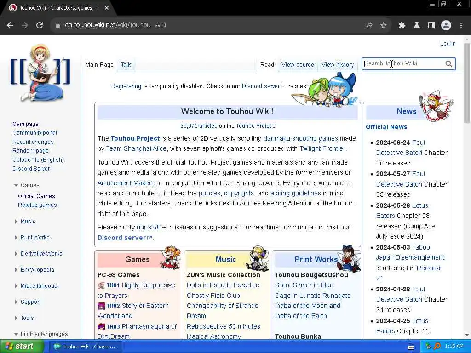Click the search magnifier icon in wiki search
This screenshot has width=471, height=353.
(448, 63)
